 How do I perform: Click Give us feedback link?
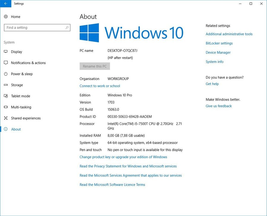(219, 106)
